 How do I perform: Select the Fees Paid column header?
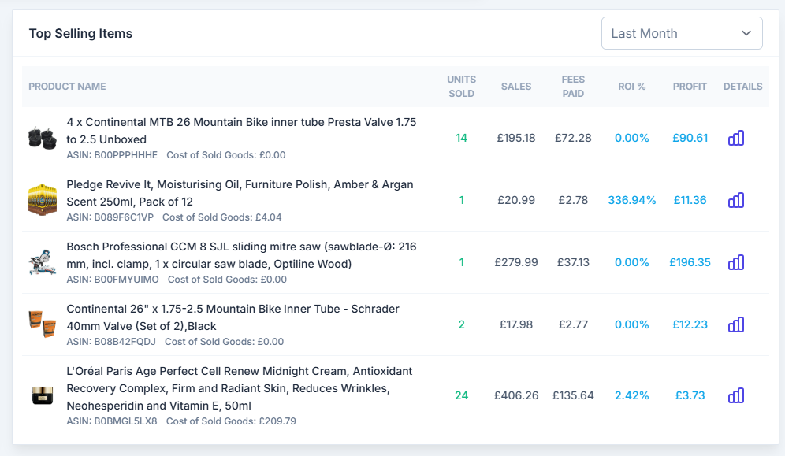[572, 87]
